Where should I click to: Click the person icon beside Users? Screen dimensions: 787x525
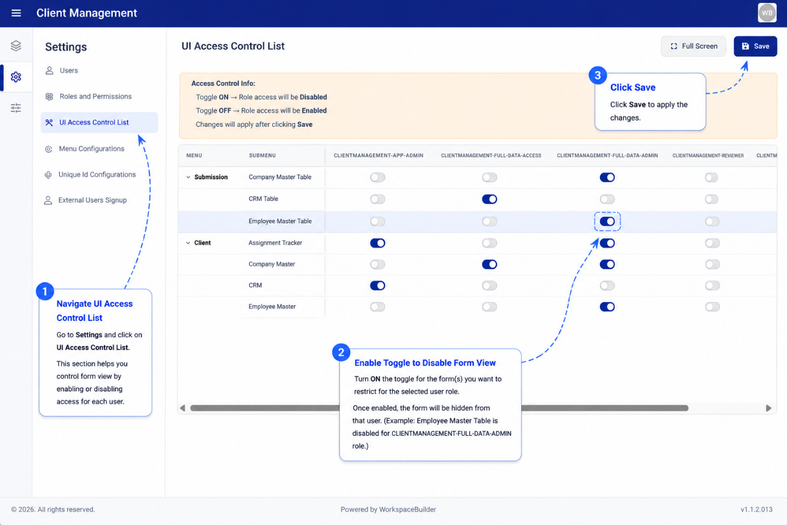[49, 71]
